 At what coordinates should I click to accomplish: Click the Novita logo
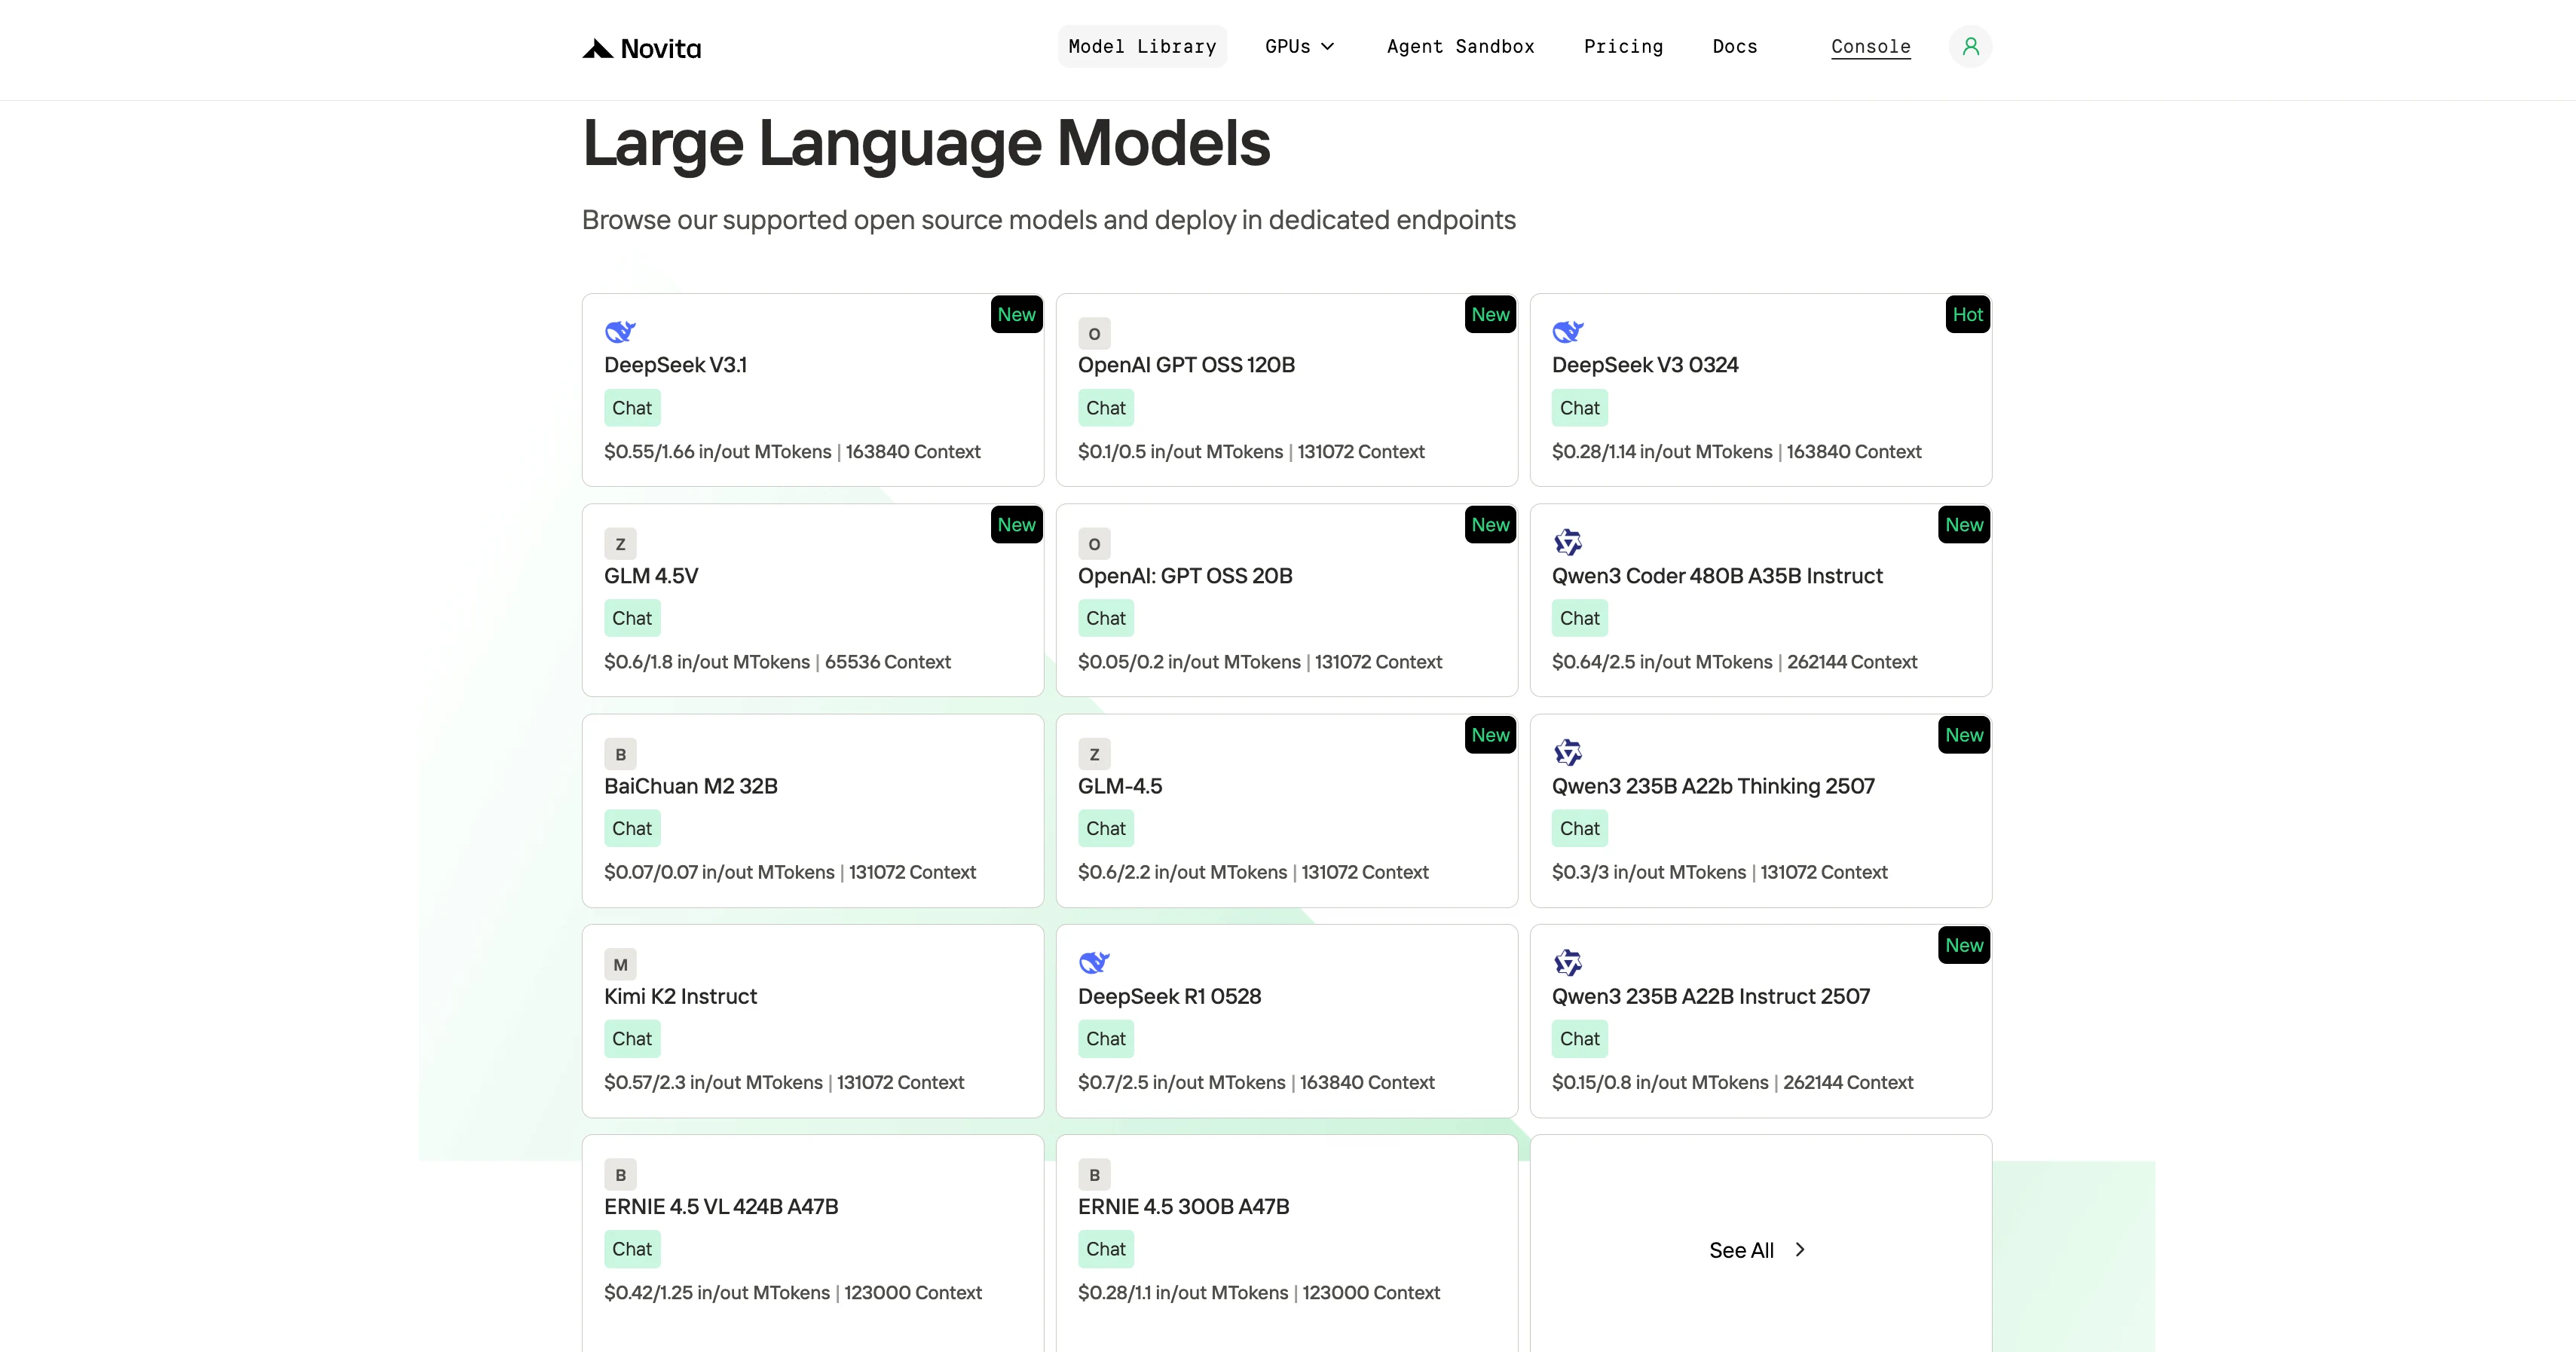[642, 48]
